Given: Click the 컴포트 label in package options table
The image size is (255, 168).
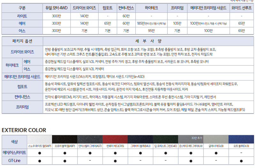Looking at the screenshot, I should tap(22, 87).
